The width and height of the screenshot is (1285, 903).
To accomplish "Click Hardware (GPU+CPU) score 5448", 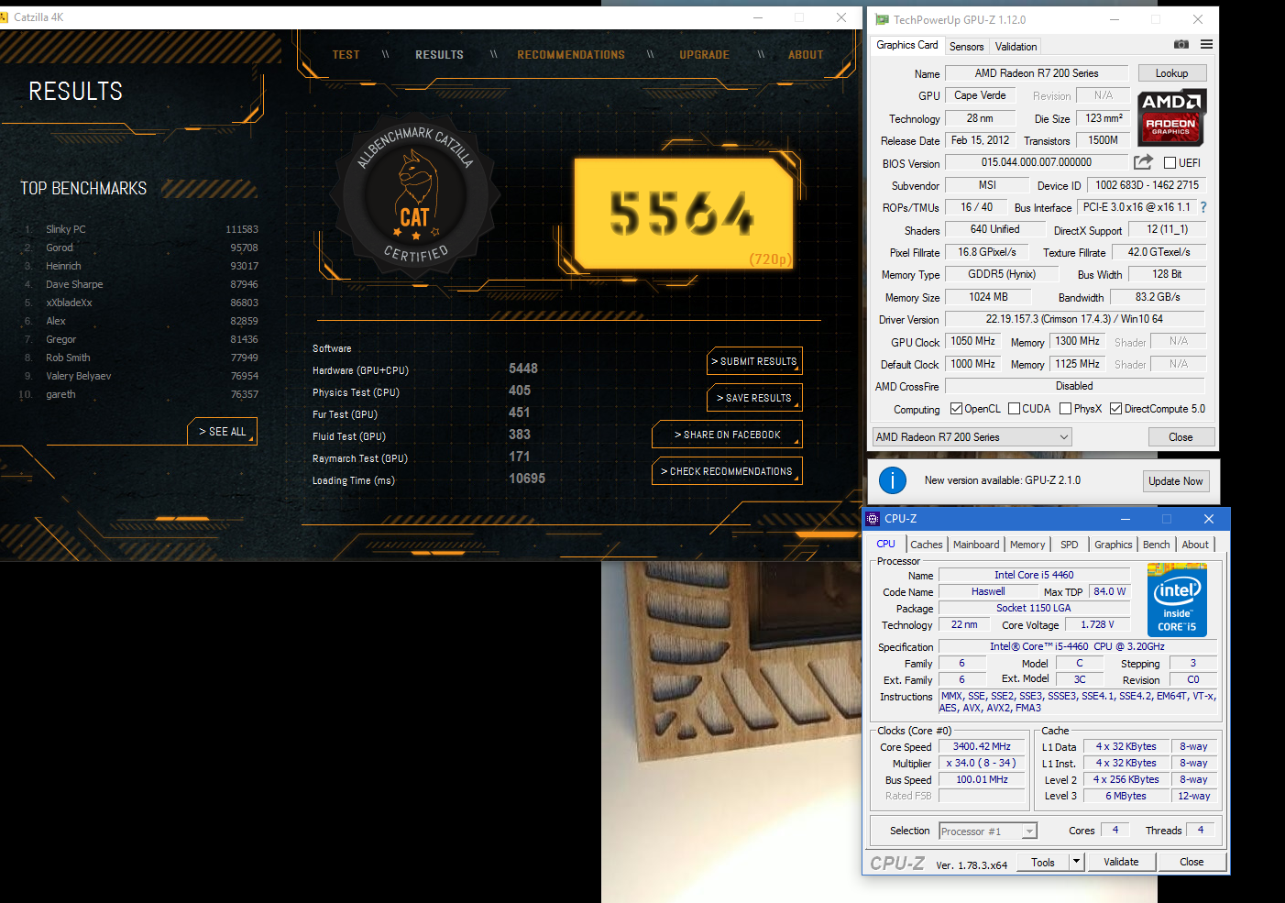I will (x=523, y=369).
